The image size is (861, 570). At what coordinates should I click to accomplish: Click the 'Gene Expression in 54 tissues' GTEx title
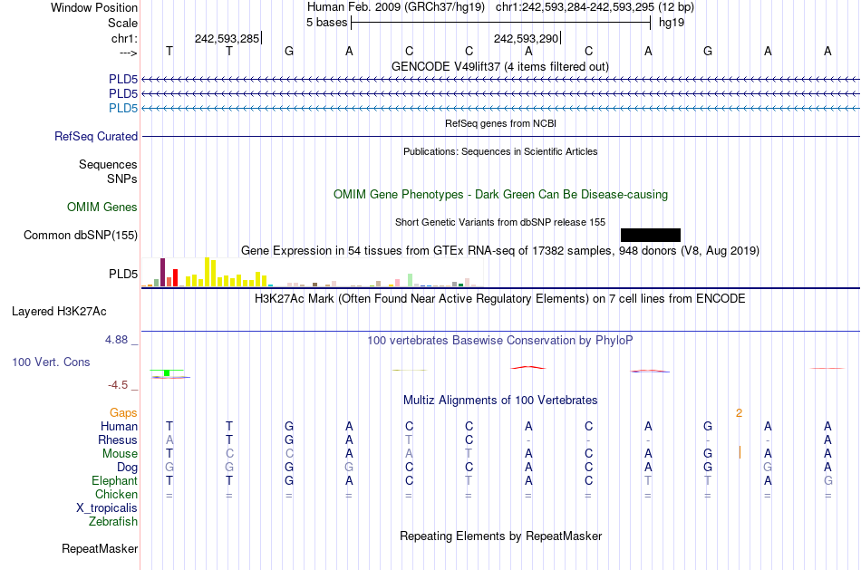[500, 250]
